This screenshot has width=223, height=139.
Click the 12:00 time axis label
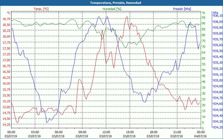106,132
